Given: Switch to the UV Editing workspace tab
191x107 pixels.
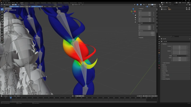Looking at the screenshot, I should point(37,3).
